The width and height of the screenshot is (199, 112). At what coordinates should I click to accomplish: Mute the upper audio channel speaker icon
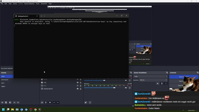pos(126,80)
